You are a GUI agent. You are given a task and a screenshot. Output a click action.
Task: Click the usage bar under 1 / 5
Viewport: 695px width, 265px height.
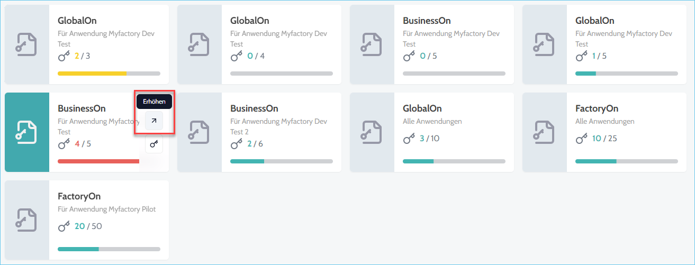click(x=627, y=74)
